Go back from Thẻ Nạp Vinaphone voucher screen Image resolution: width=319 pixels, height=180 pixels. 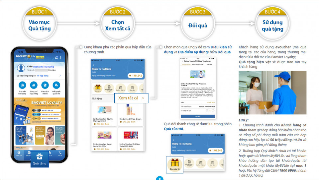coord(183,61)
